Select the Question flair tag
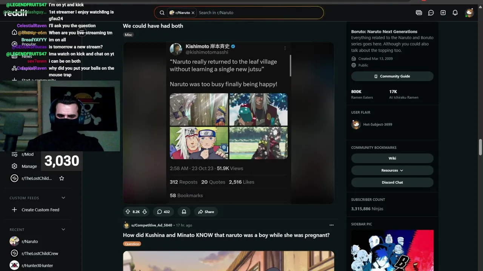 [x=132, y=244]
